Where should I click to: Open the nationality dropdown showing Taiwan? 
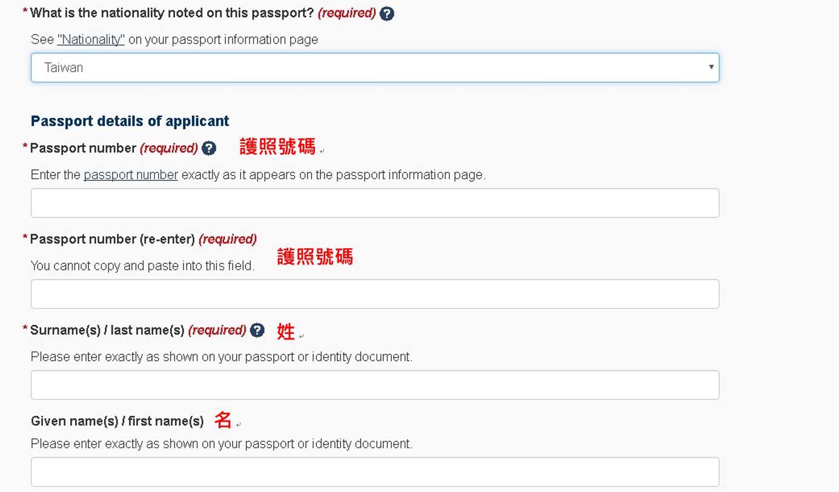point(374,68)
